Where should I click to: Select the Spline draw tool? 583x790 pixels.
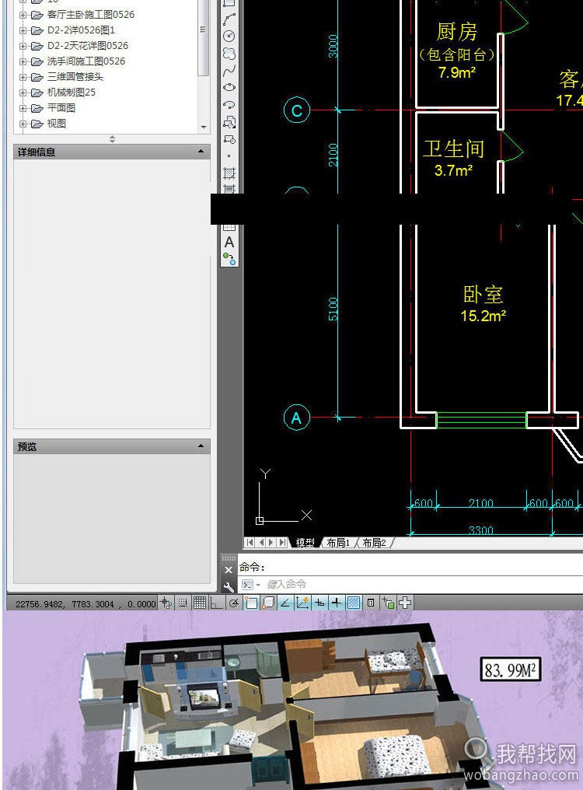point(229,71)
